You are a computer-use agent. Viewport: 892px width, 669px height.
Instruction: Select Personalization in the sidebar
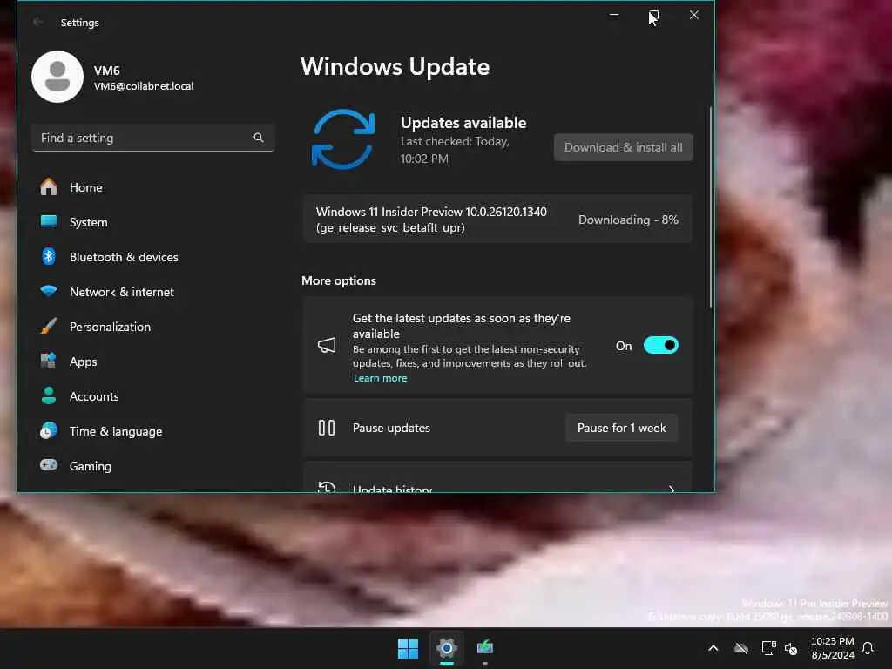(x=152, y=327)
